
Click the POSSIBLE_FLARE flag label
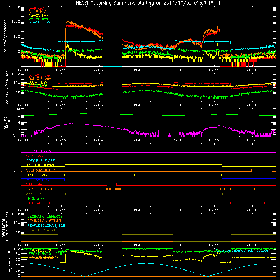tap(40, 161)
